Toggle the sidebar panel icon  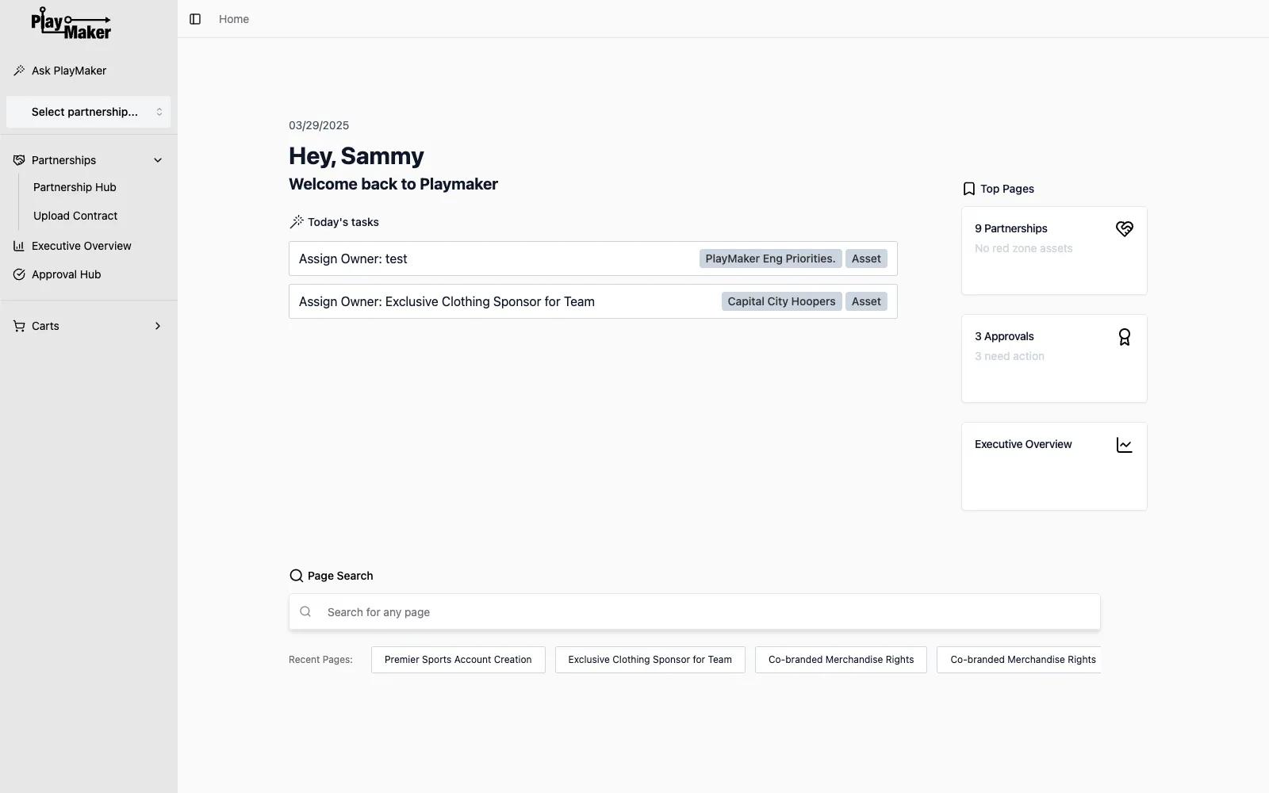pyautogui.click(x=195, y=19)
